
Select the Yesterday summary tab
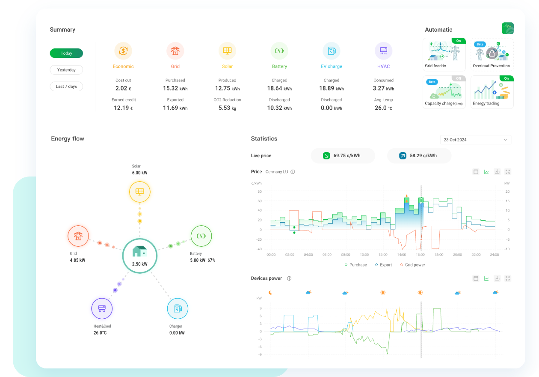(66, 70)
